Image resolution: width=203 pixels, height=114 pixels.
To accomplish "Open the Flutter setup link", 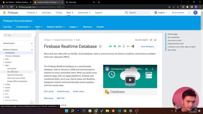I will [78, 92].
